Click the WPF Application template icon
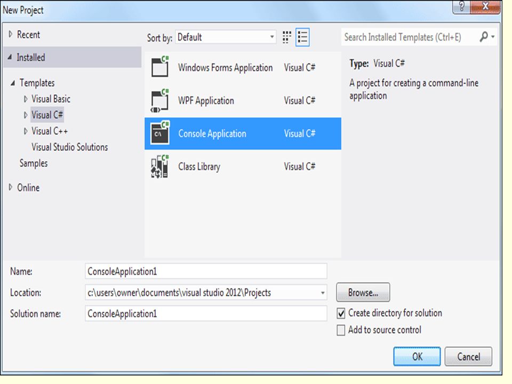This screenshot has width=512, height=384. (160, 100)
